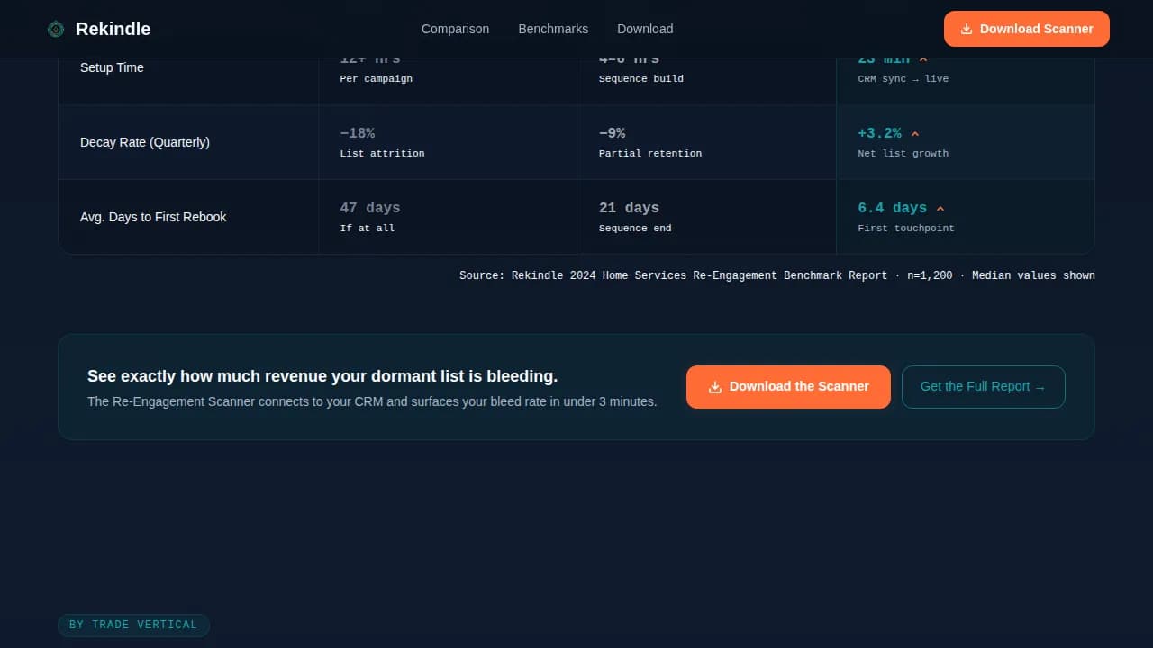This screenshot has width=1153, height=648.
Task: Click the −9% Partial retention cell
Action: click(706, 142)
